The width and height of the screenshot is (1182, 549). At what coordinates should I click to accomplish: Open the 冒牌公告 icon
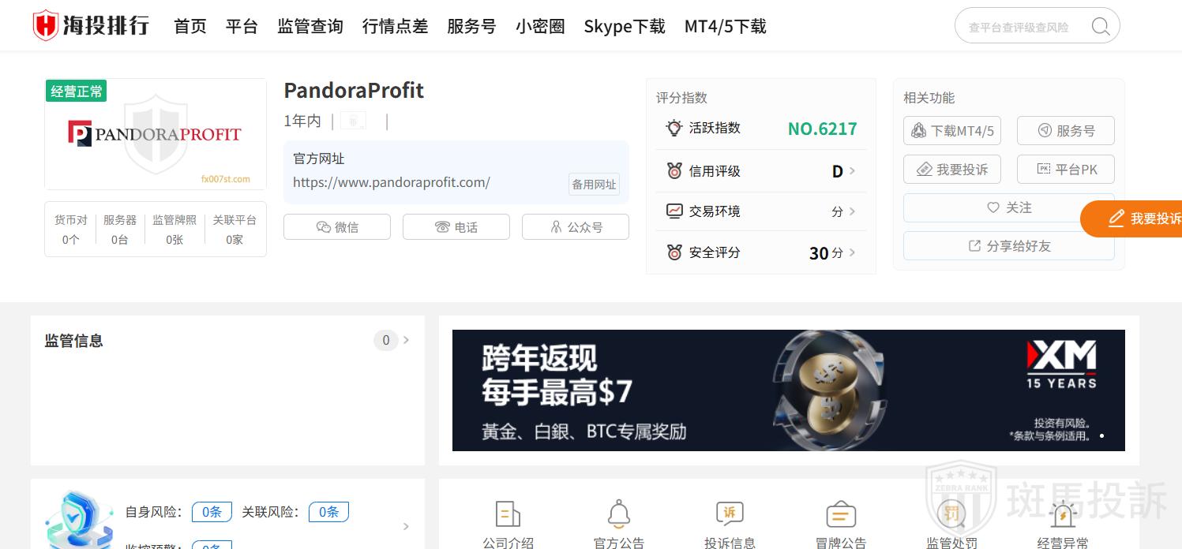click(841, 514)
